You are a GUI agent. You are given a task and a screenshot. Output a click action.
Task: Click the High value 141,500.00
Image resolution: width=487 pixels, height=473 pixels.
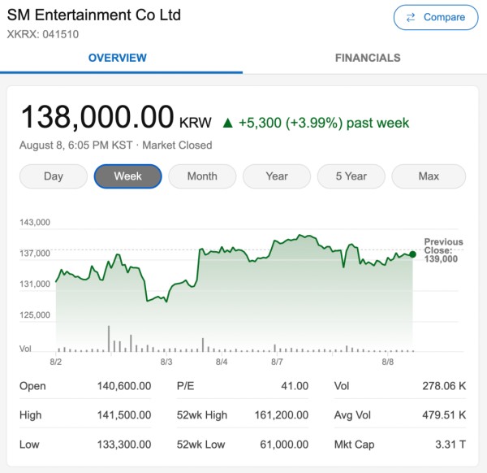tap(124, 415)
